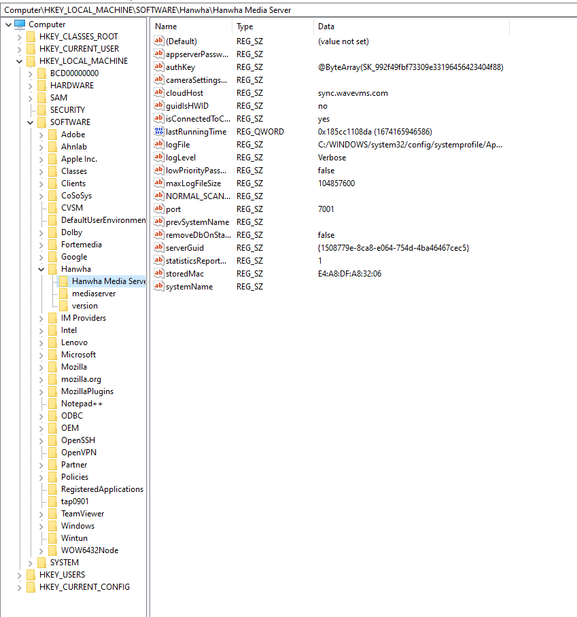Collapse the Computer root node
This screenshot has width=577, height=617.
(x=8, y=24)
